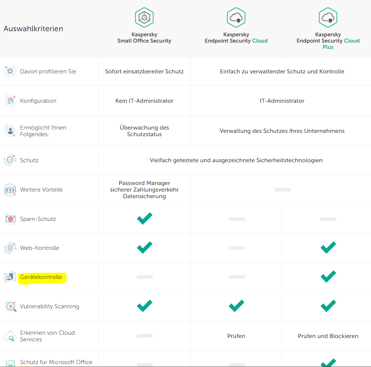Click the Vulnerability Scanning checkmark for Endpoint Security Cloud
371x367 pixels.
[236, 306]
